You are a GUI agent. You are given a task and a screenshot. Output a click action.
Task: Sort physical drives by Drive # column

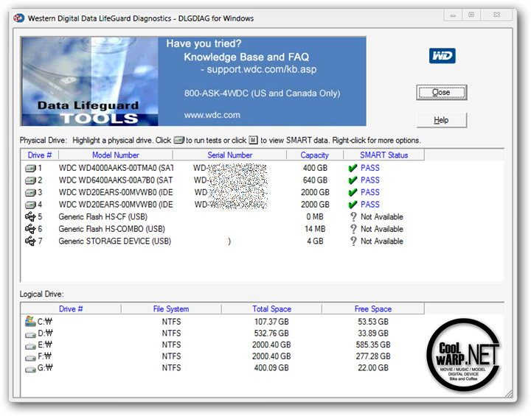(x=40, y=155)
